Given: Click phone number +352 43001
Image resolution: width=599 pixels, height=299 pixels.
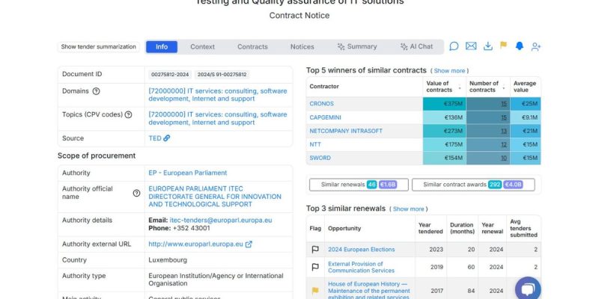Looking at the screenshot, I should pyautogui.click(x=192, y=228).
